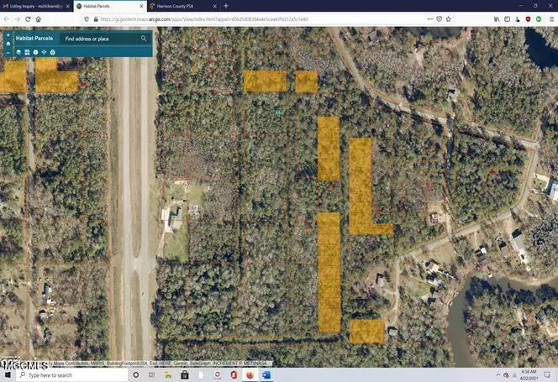The height and width of the screenshot is (382, 558).
Task: Open the page actions three-dot menu
Action: click(x=429, y=18)
